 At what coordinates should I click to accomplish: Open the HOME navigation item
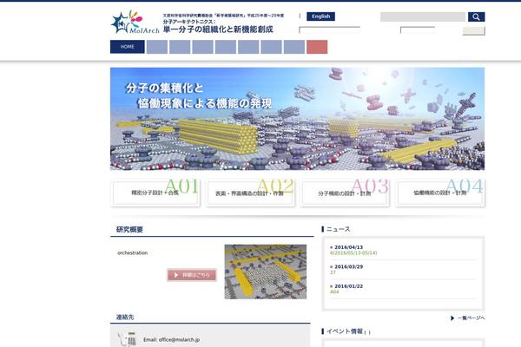tap(128, 47)
